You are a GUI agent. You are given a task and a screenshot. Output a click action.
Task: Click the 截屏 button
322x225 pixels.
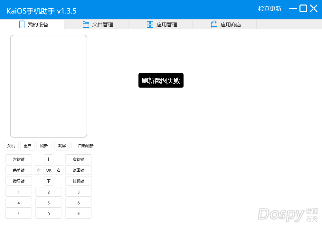[62, 146]
